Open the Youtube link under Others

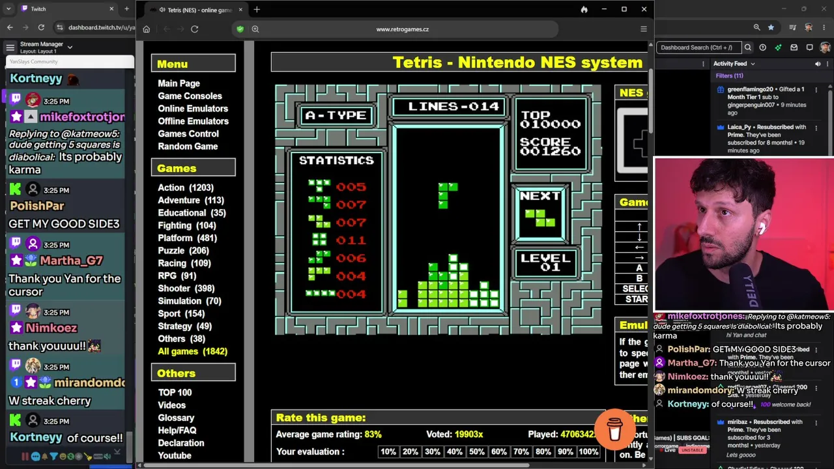click(175, 456)
